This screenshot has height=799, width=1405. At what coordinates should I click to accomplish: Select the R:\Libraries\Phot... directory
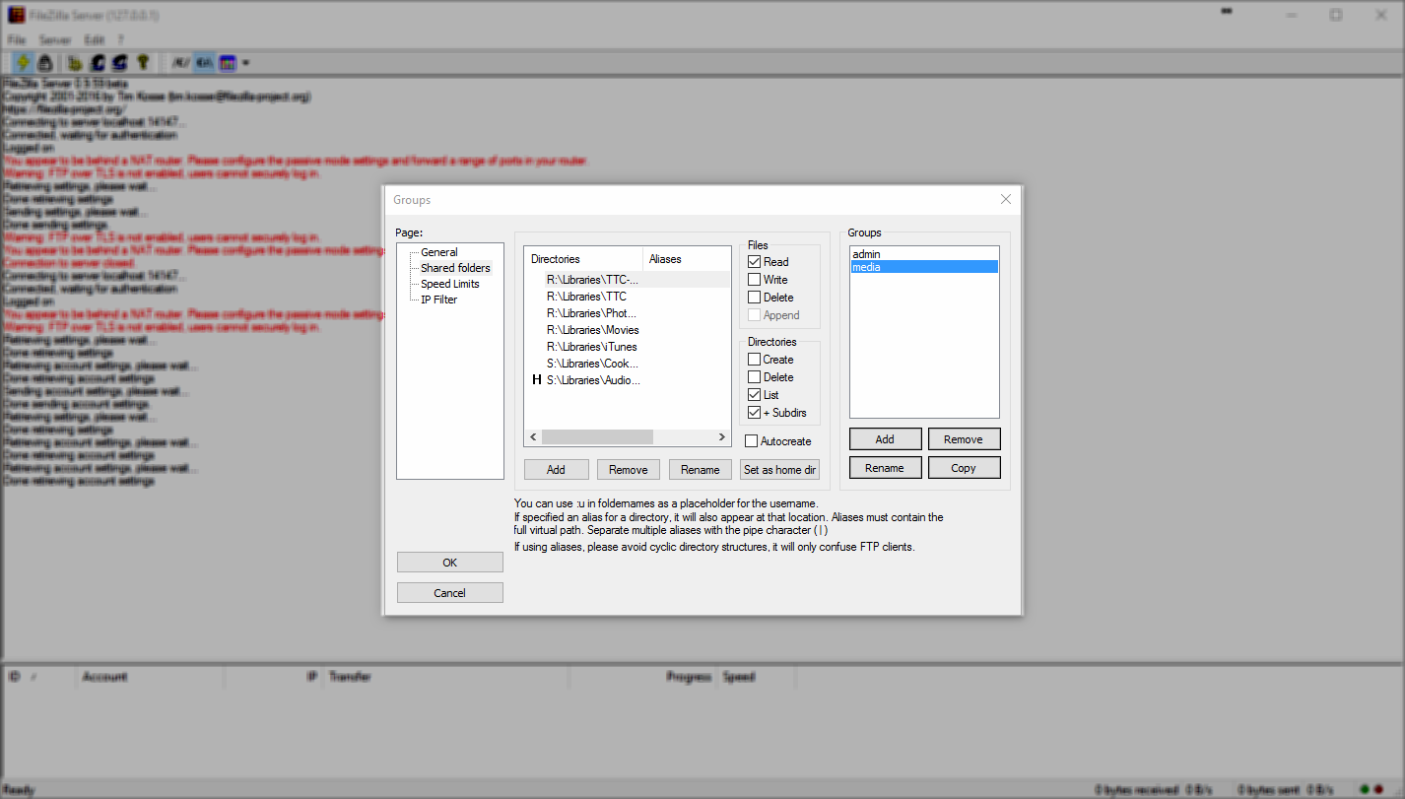(628, 313)
